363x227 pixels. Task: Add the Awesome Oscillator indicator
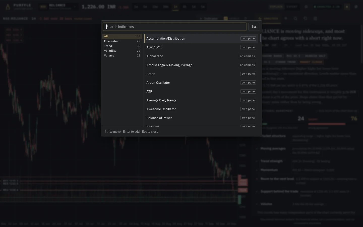201,109
